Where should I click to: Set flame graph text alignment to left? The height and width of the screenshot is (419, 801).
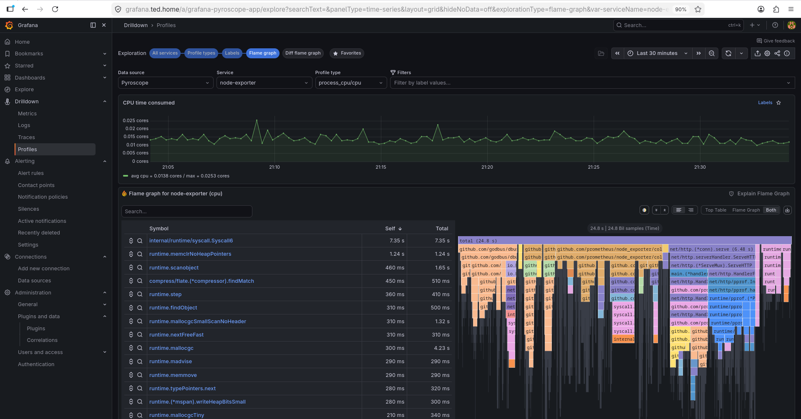coord(679,210)
